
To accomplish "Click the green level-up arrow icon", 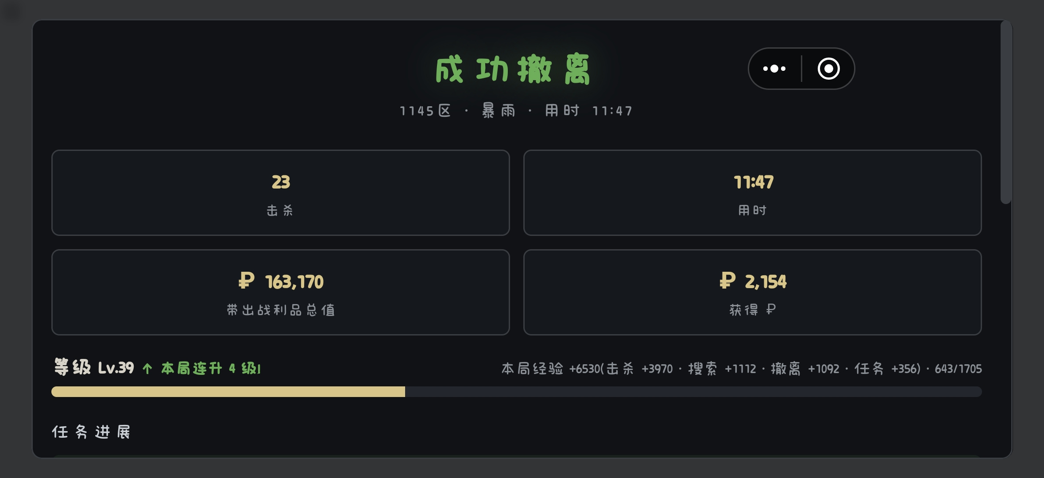I will coord(147,368).
